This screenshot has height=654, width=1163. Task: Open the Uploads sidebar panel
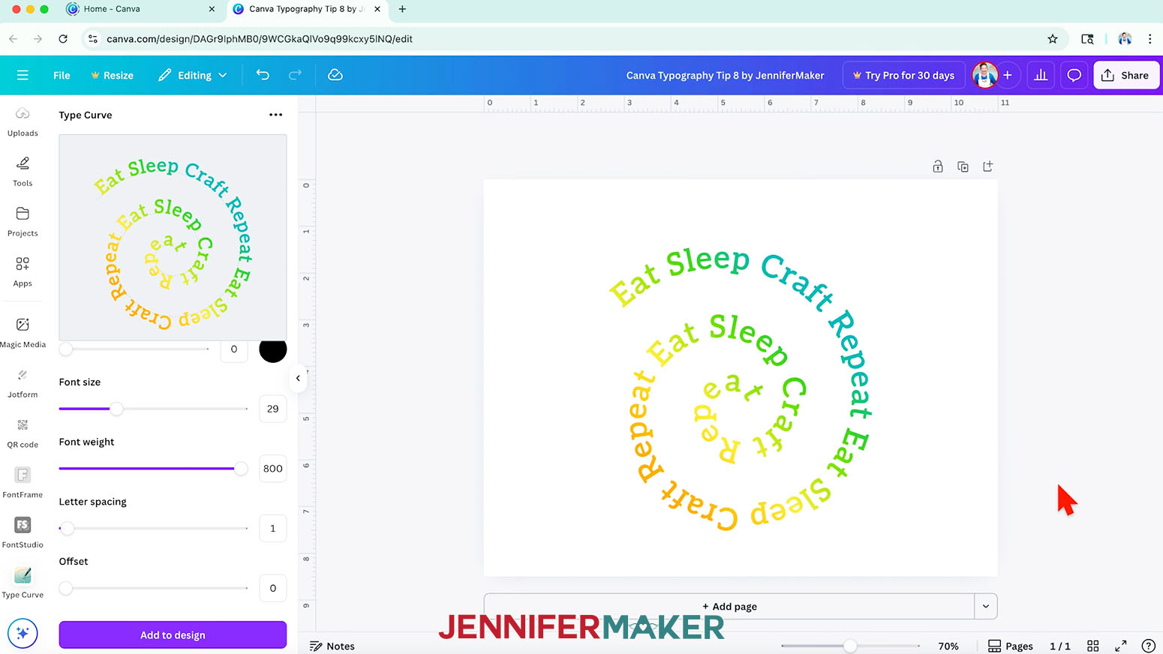pos(23,121)
